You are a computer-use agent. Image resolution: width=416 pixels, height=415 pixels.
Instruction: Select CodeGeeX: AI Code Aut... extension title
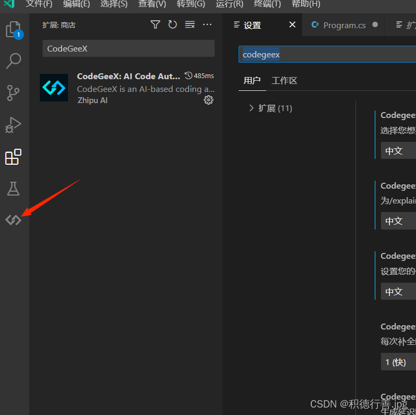[x=129, y=76]
